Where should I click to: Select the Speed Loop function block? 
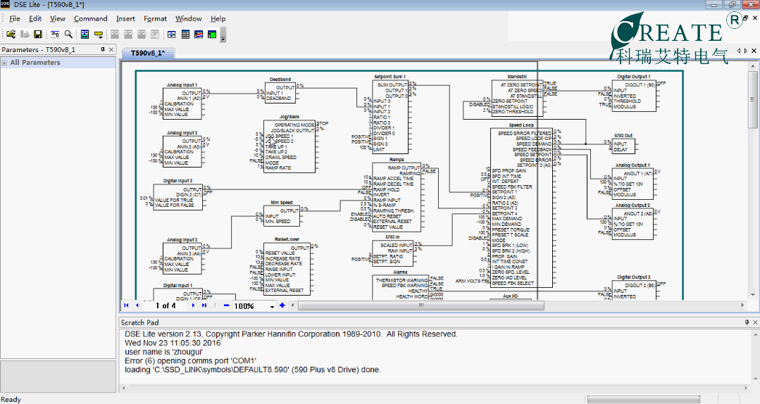tap(521, 208)
